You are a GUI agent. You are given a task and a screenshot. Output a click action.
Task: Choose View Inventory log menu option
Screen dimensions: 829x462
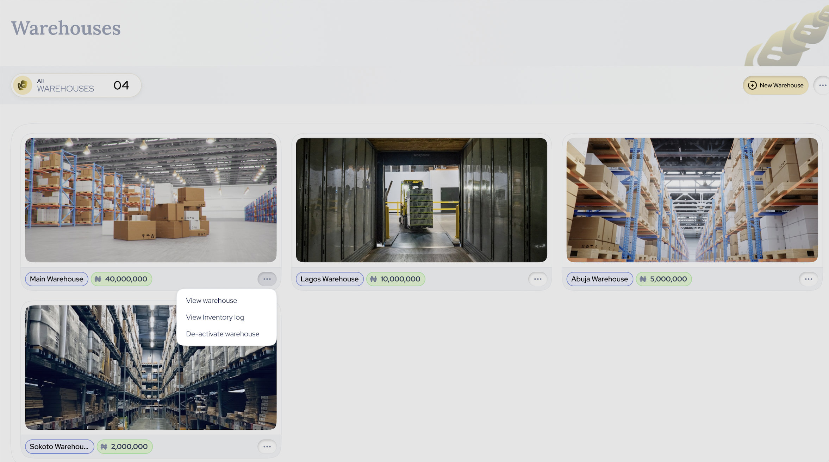[215, 317]
